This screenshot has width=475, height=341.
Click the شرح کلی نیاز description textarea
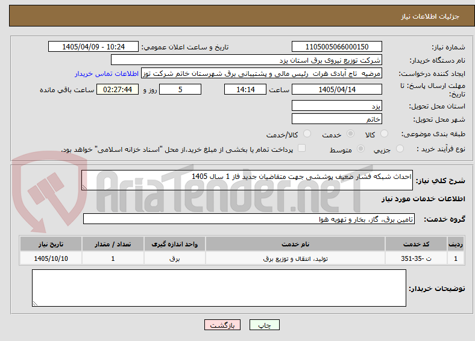coord(247,180)
